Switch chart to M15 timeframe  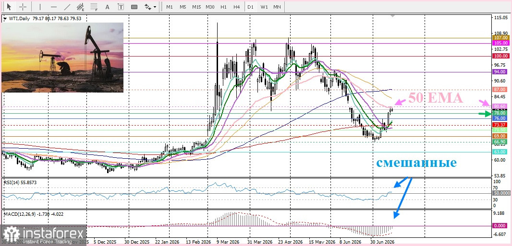pos(196,7)
